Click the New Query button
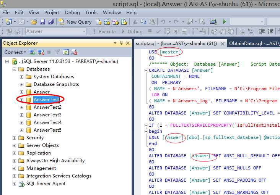Viewport: 280px width, 195px height. 75,22
